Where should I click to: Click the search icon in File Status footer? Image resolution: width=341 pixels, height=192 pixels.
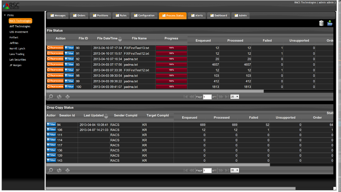(51, 97)
